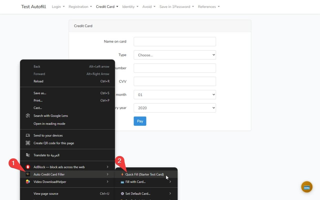Click the AdBlock hand icon in context menu

(x=28, y=167)
